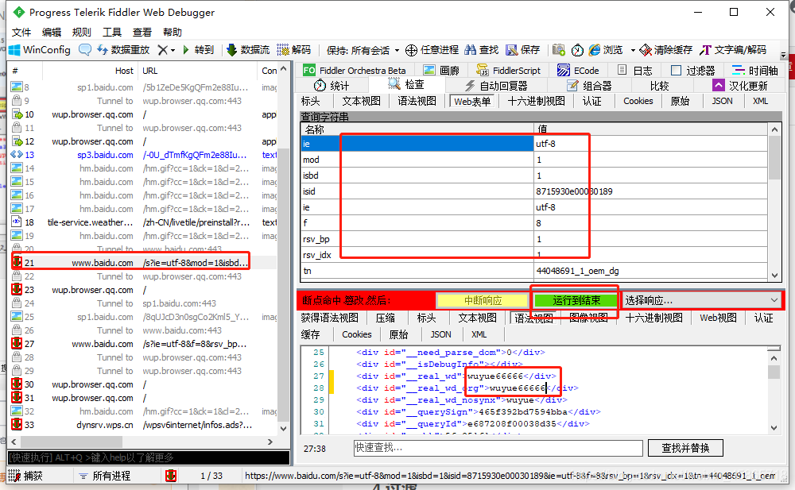Open the 编辑 menu
This screenshot has width=795, height=490.
[51, 32]
